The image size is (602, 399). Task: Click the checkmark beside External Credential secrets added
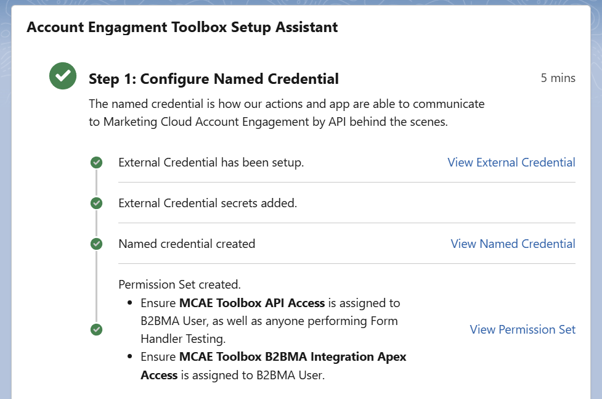96,203
